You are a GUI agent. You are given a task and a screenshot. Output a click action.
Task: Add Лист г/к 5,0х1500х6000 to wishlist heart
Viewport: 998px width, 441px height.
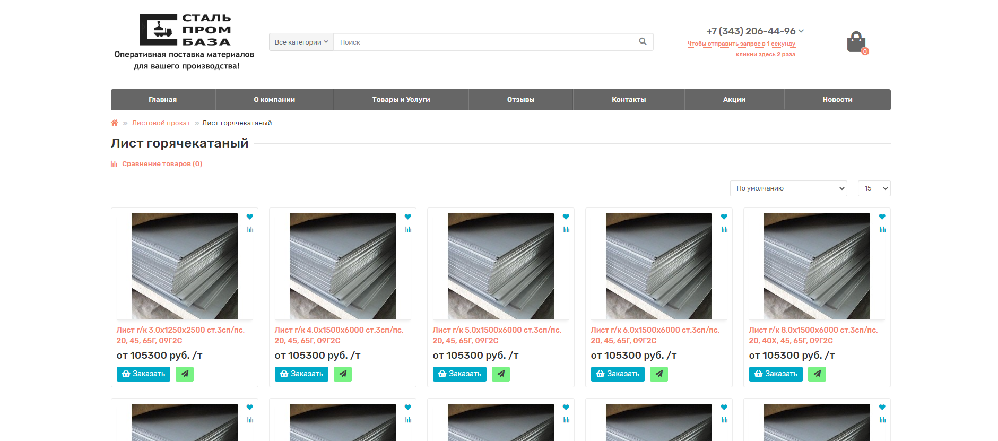(x=566, y=217)
